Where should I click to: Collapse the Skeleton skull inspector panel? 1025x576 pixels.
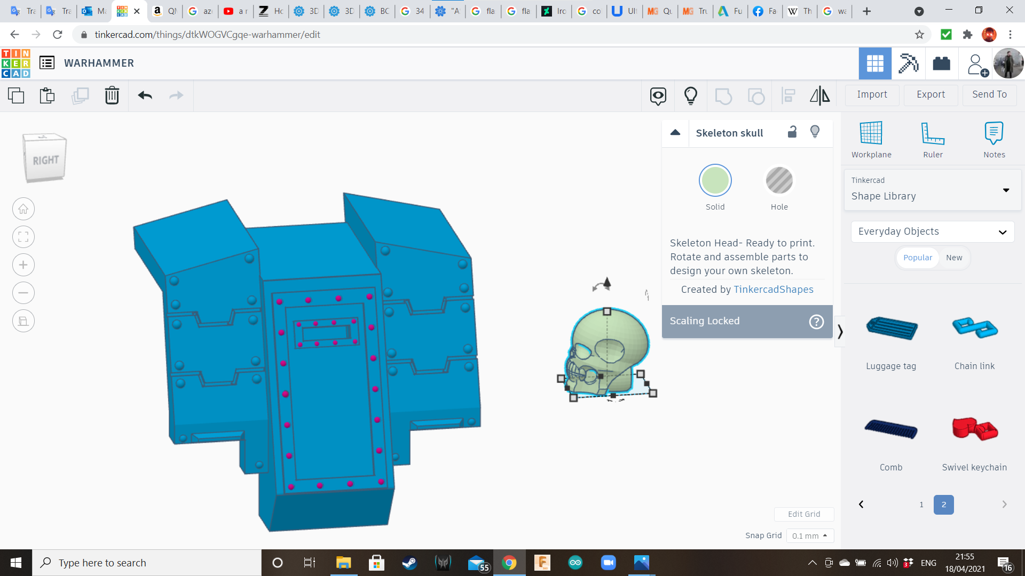coord(675,133)
